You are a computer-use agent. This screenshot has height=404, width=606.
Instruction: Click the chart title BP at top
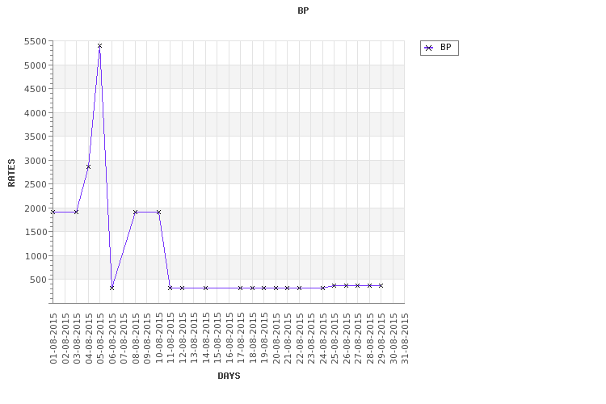pos(303,11)
